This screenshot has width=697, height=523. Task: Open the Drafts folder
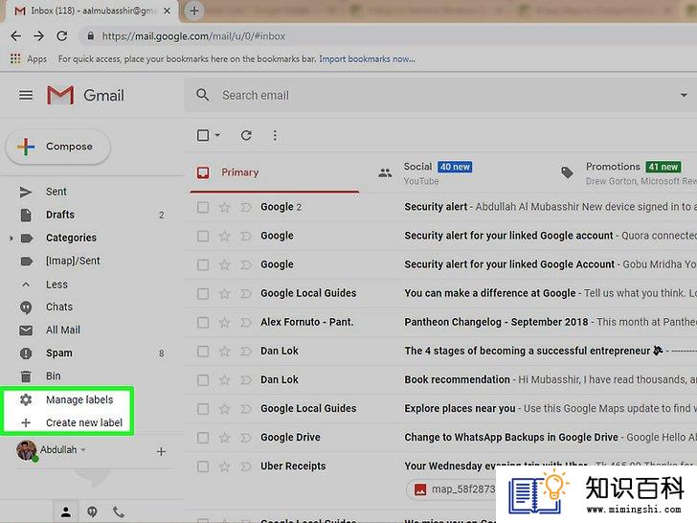(60, 215)
